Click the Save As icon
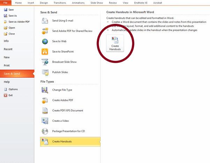Viewport: 210px width, 163px height. (6, 16)
